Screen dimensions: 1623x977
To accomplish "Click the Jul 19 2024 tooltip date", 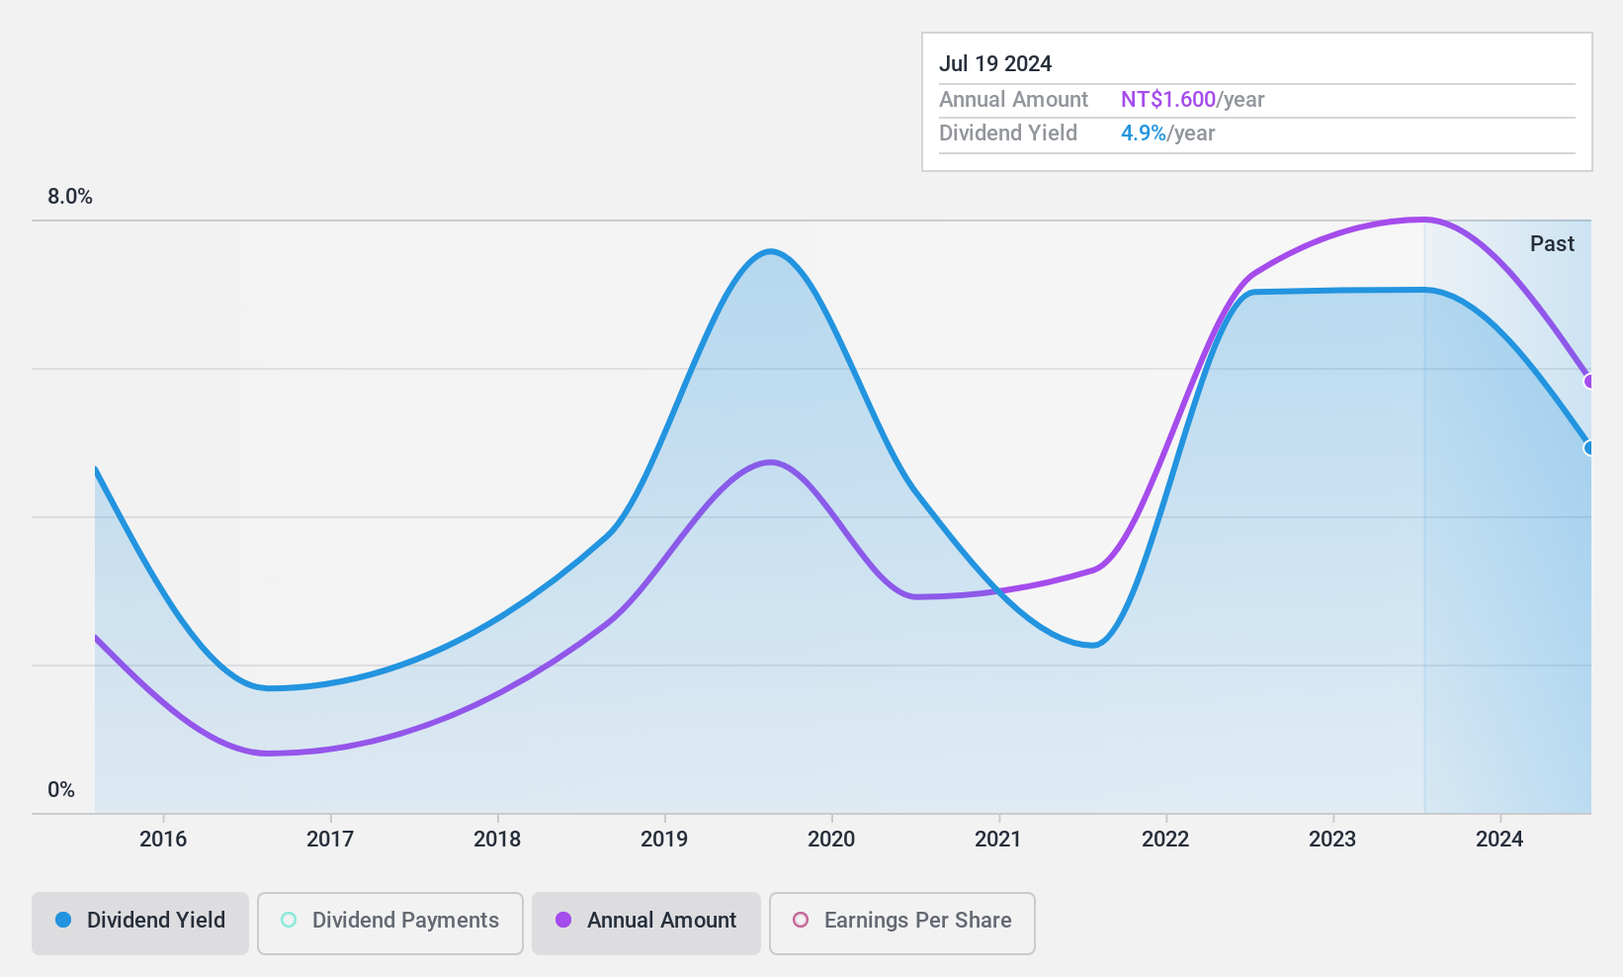I will 995,64.
